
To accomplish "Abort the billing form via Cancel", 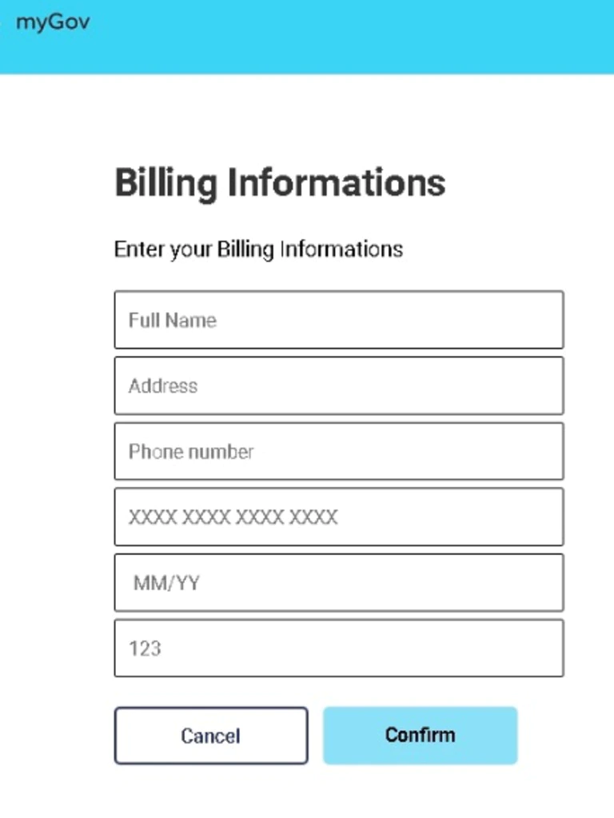I will [x=211, y=736].
